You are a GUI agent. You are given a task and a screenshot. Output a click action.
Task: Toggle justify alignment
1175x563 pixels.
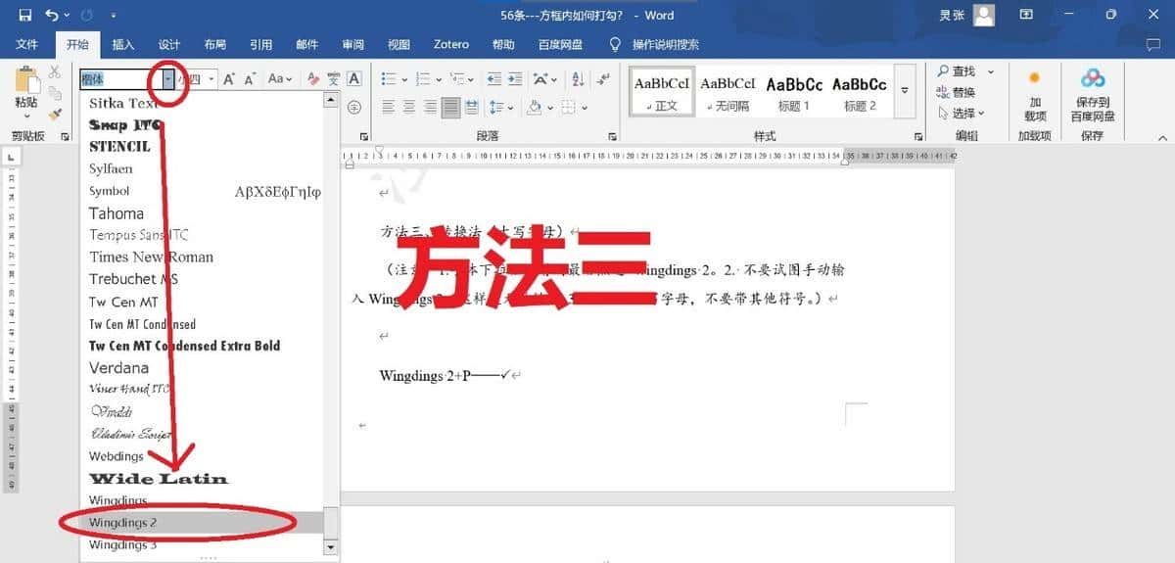[451, 107]
